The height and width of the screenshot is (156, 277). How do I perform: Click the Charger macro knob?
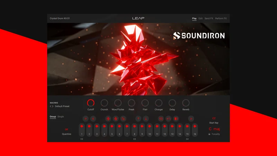pyautogui.click(x=159, y=103)
